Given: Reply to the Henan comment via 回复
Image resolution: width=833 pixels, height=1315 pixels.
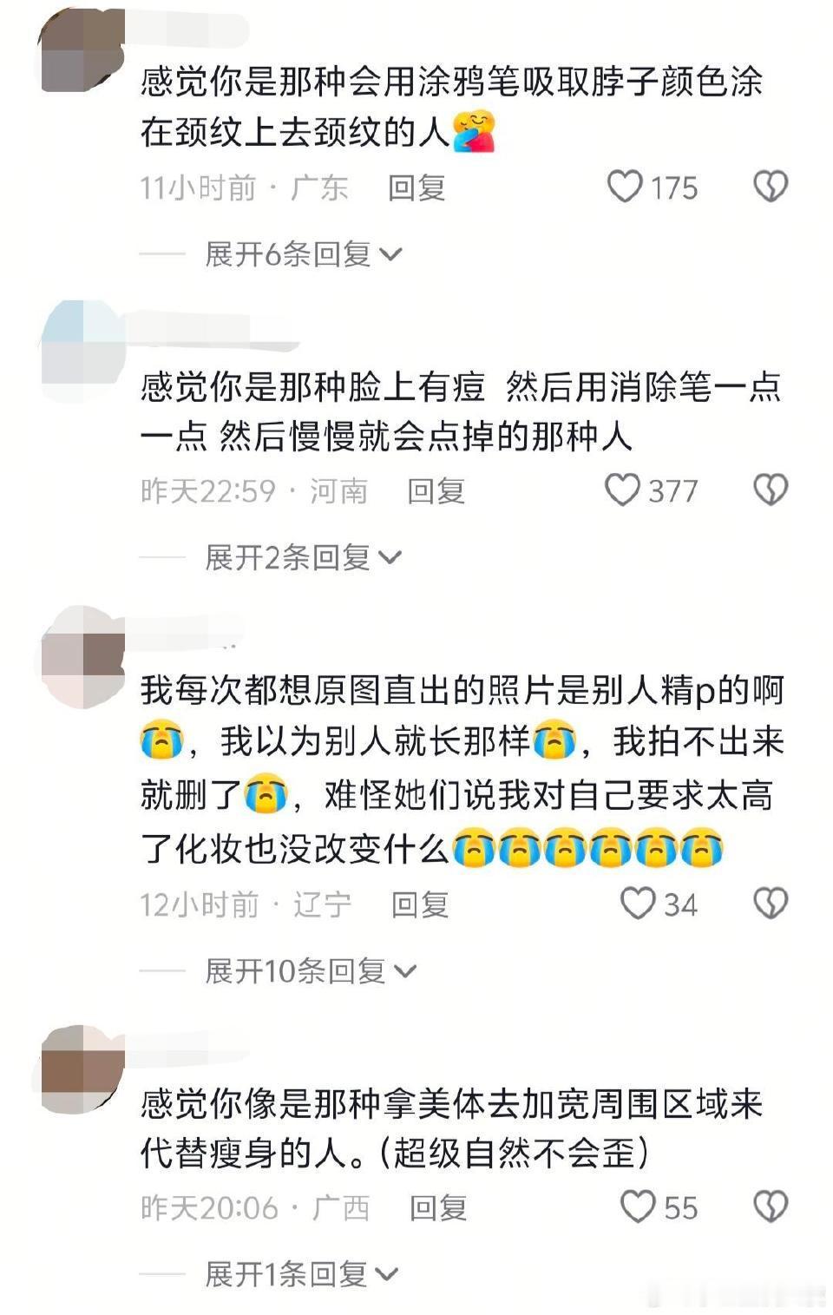Looking at the screenshot, I should tap(436, 490).
